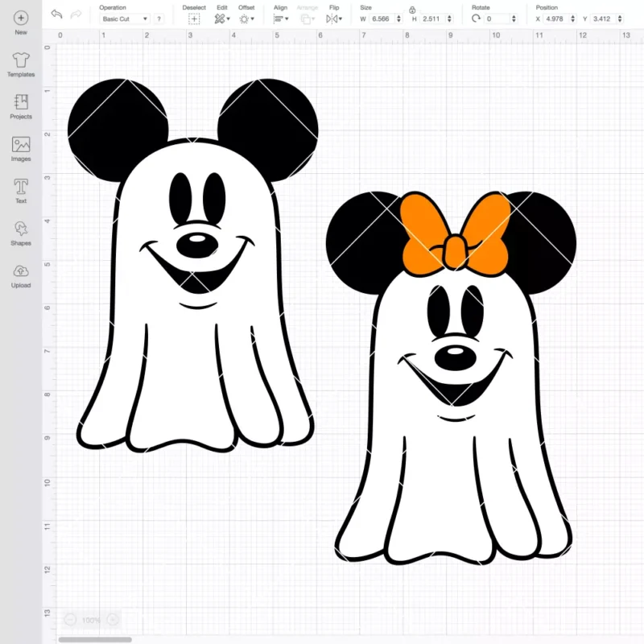The width and height of the screenshot is (644, 644).
Task: Redo the last action
Action: pos(76,14)
